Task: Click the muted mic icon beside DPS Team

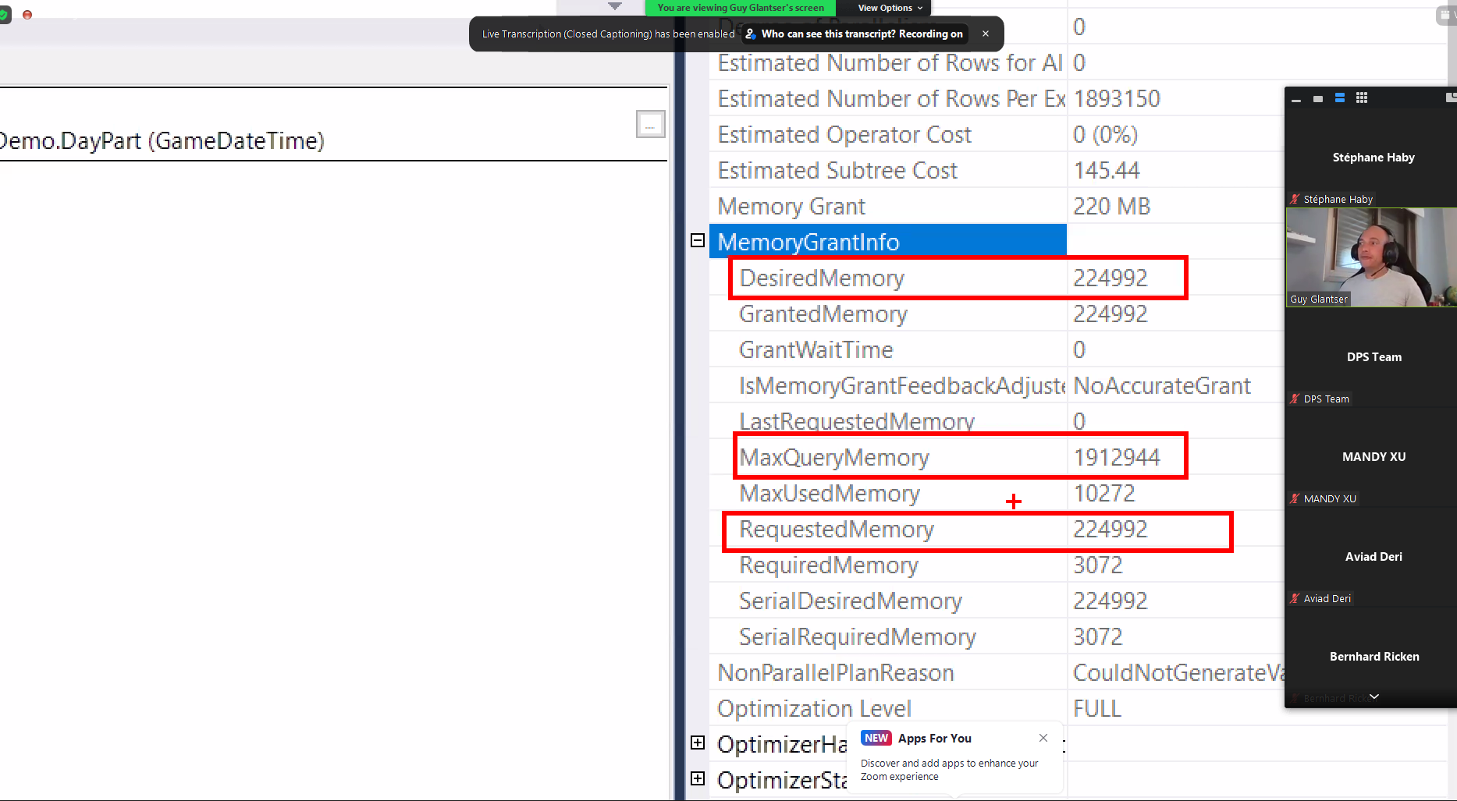Action: (1295, 399)
